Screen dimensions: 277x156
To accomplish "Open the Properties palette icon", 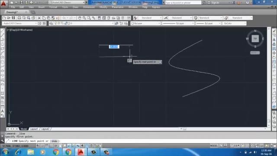I will pos(100,18).
